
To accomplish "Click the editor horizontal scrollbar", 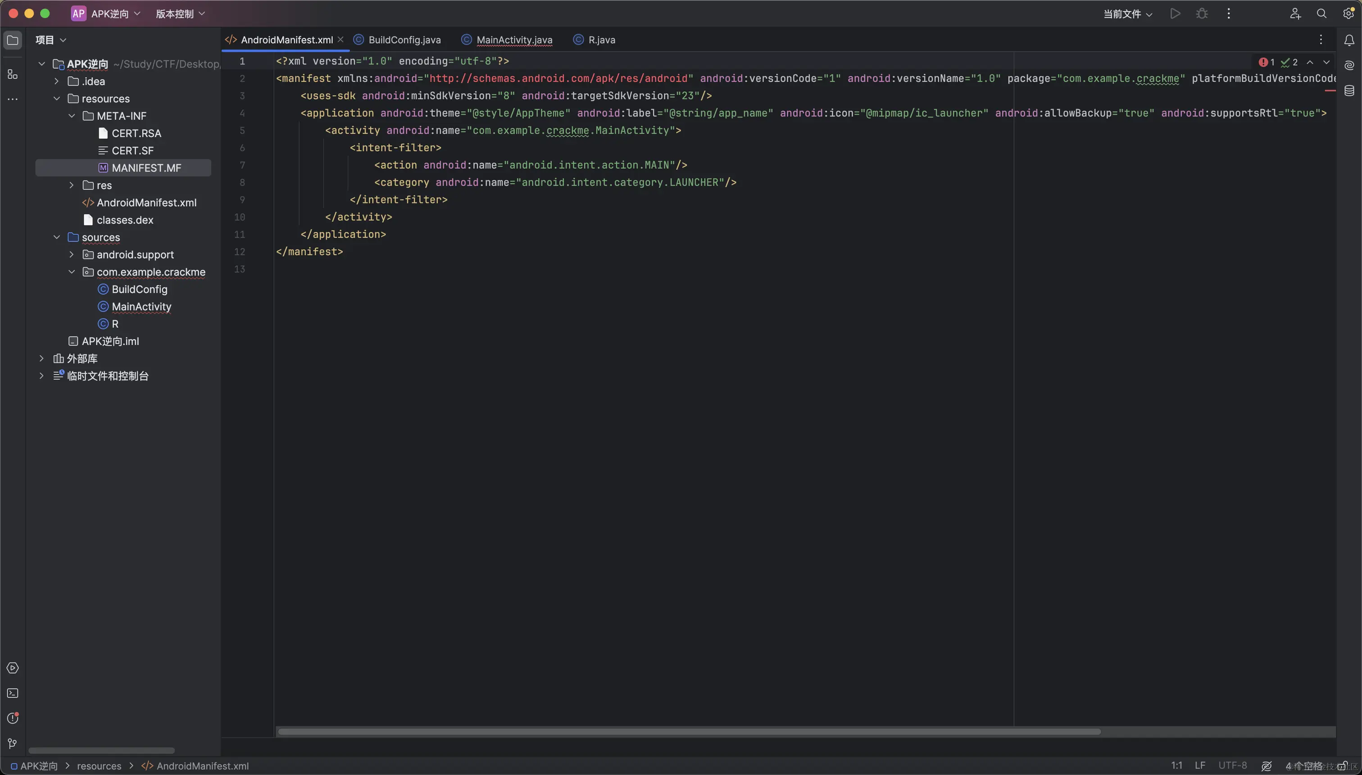I will pos(689,732).
